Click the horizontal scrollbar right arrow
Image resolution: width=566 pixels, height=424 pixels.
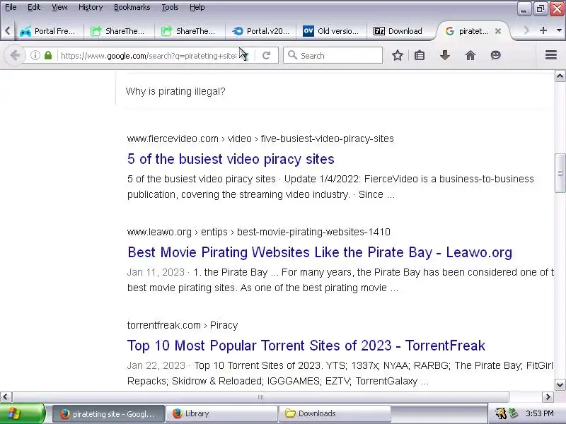click(x=548, y=397)
